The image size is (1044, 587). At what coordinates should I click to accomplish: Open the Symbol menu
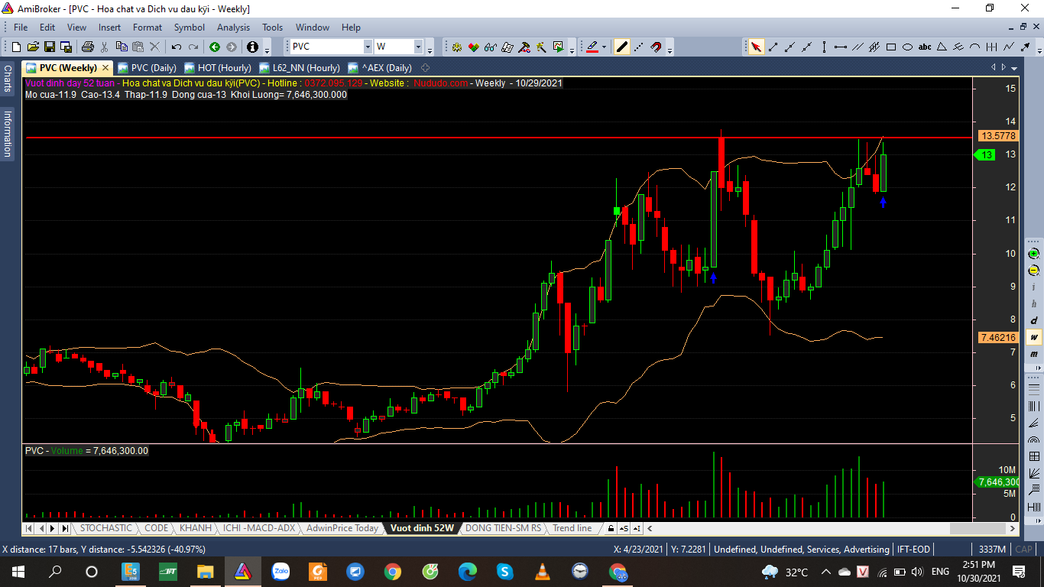tap(189, 28)
